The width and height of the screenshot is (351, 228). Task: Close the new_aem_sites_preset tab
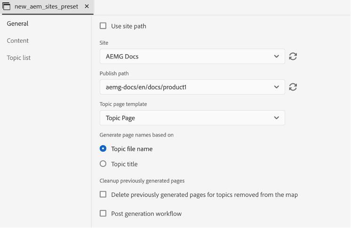[87, 7]
